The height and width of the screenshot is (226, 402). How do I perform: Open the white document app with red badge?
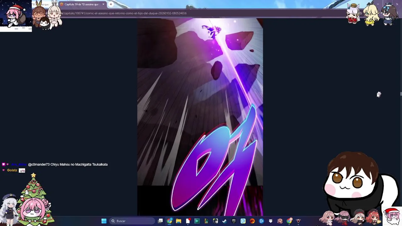coord(188,221)
